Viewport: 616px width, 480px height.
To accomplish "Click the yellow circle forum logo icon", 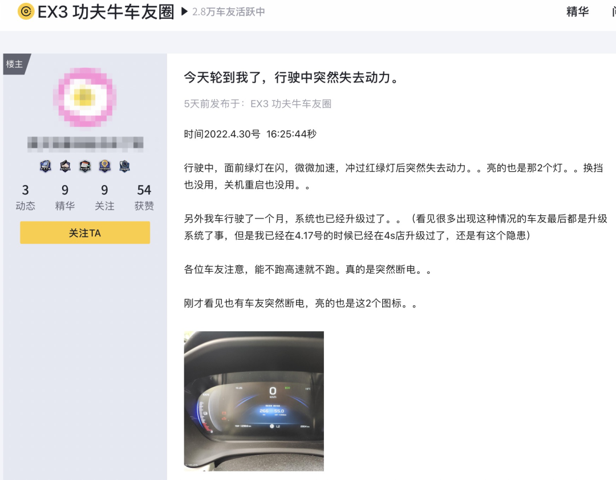I will click(x=26, y=11).
